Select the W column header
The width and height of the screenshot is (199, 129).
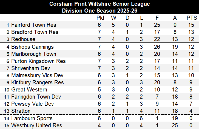(113, 18)
